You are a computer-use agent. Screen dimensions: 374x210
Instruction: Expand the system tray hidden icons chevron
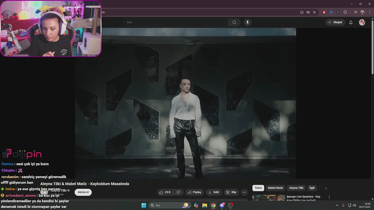pyautogui.click(x=337, y=205)
